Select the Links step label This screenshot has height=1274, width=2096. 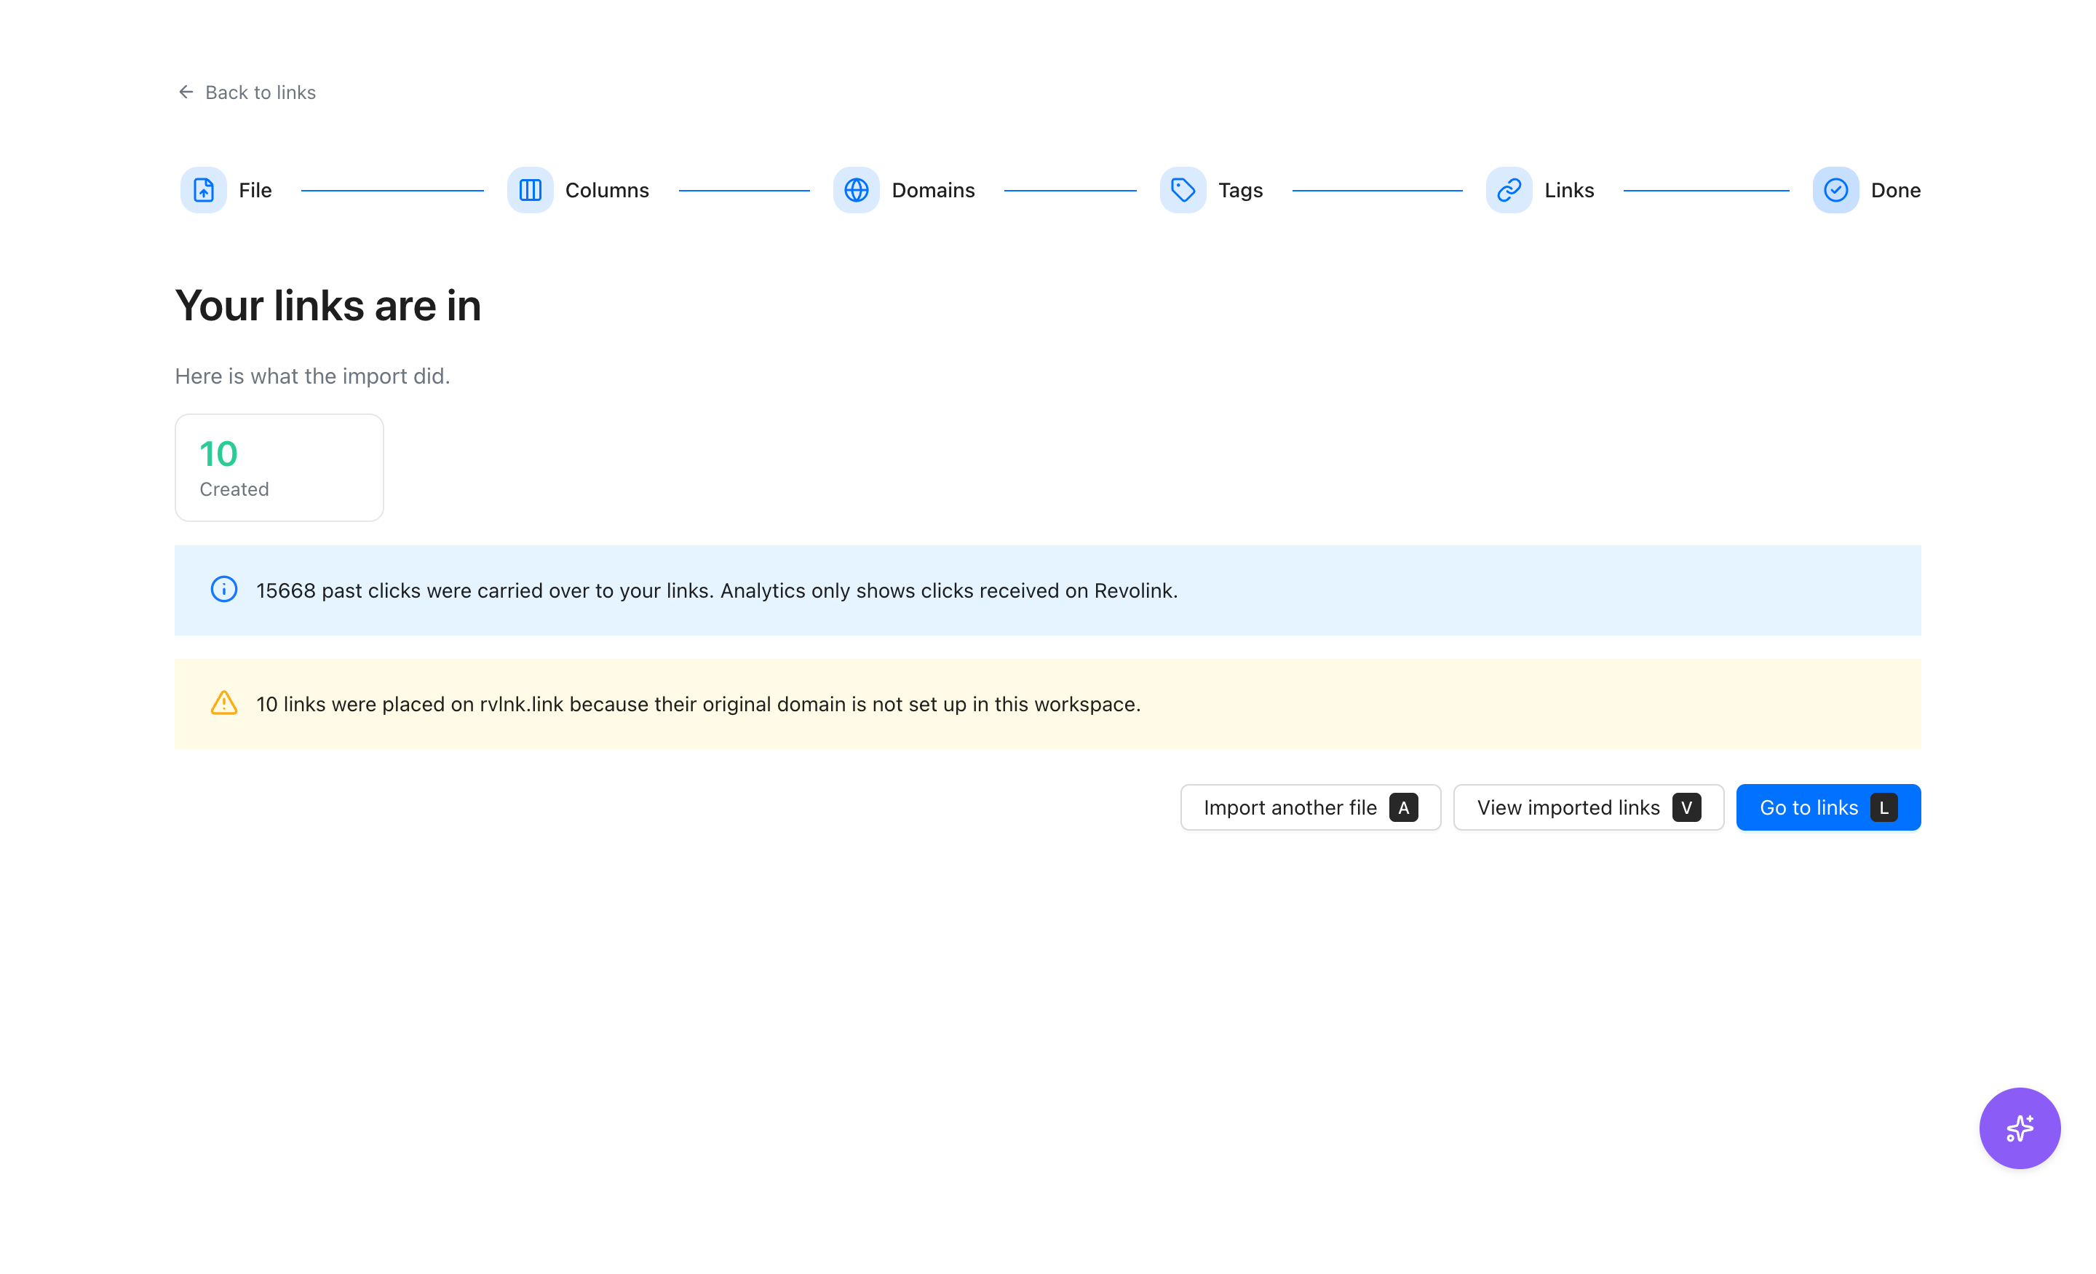1568,190
